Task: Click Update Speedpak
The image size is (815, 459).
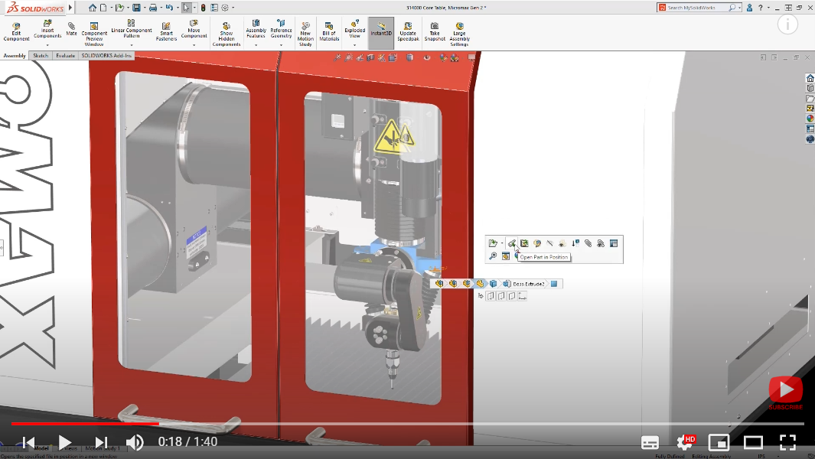Action: click(408, 31)
